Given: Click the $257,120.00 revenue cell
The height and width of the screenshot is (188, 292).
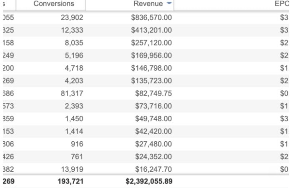Looking at the screenshot, I should (x=151, y=43).
